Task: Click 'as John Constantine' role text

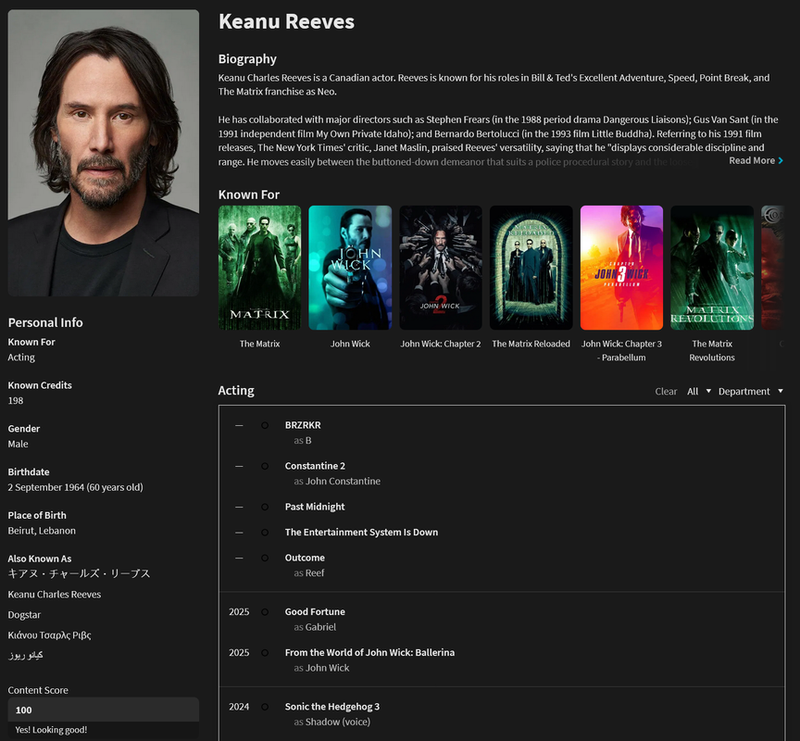Action: (337, 482)
